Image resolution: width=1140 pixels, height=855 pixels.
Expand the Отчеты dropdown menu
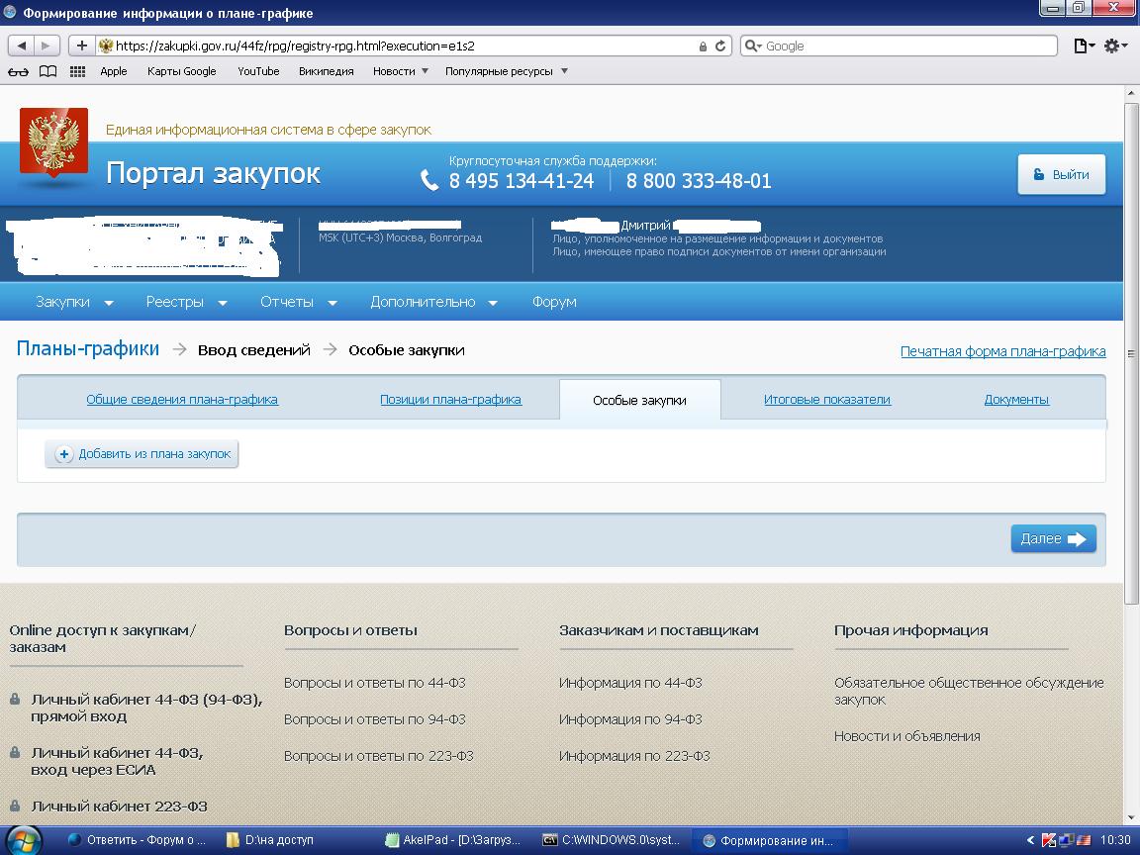[x=298, y=302]
